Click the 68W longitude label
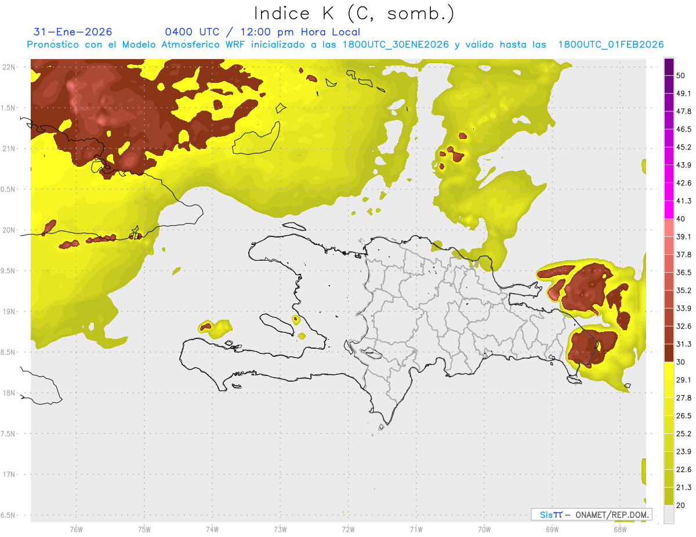 click(619, 529)
